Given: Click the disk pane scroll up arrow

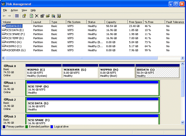Looking at the screenshot, I should pyautogui.click(x=182, y=64).
